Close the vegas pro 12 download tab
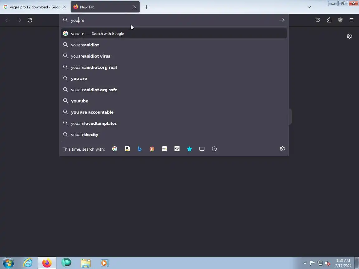359x269 pixels. click(x=65, y=7)
